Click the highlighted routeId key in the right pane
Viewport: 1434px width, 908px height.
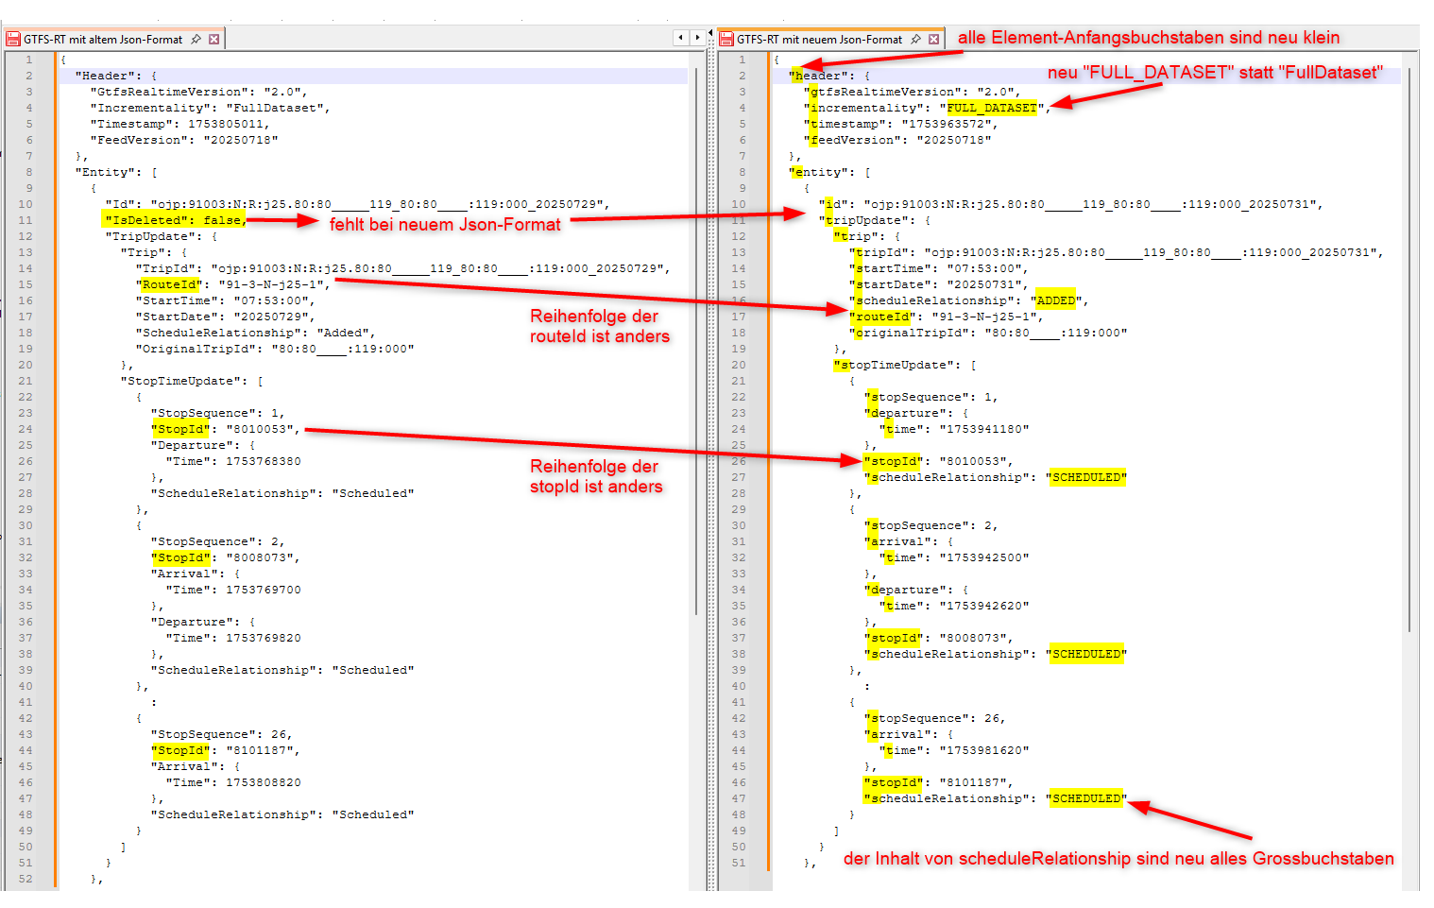pyautogui.click(x=880, y=317)
